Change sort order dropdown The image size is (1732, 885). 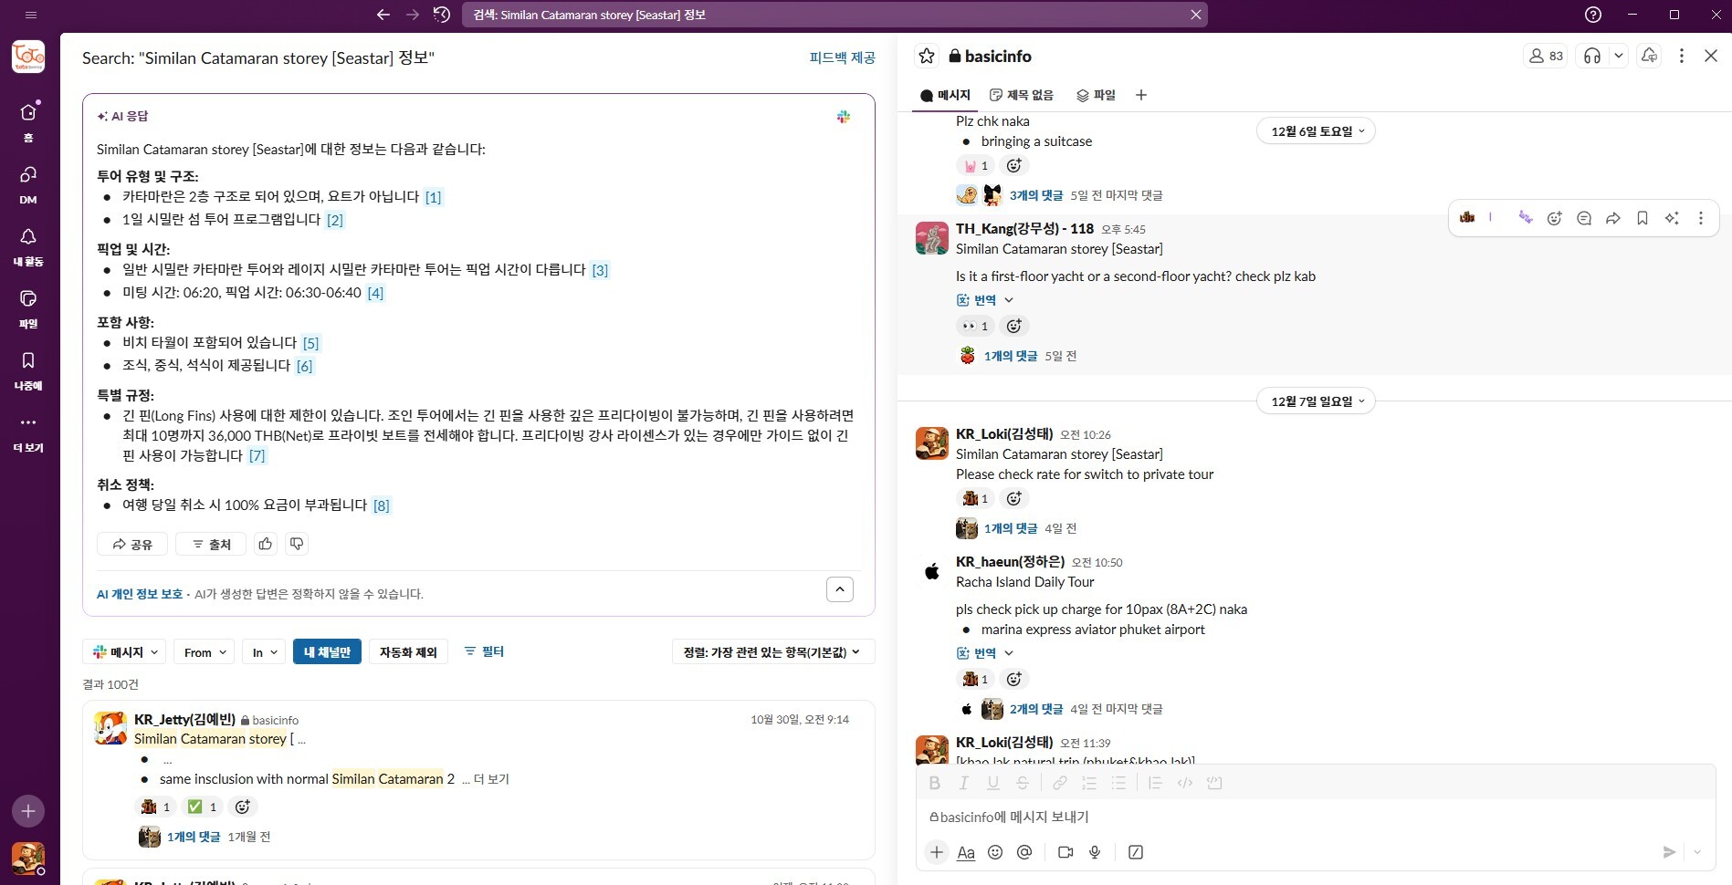pyautogui.click(x=772, y=652)
